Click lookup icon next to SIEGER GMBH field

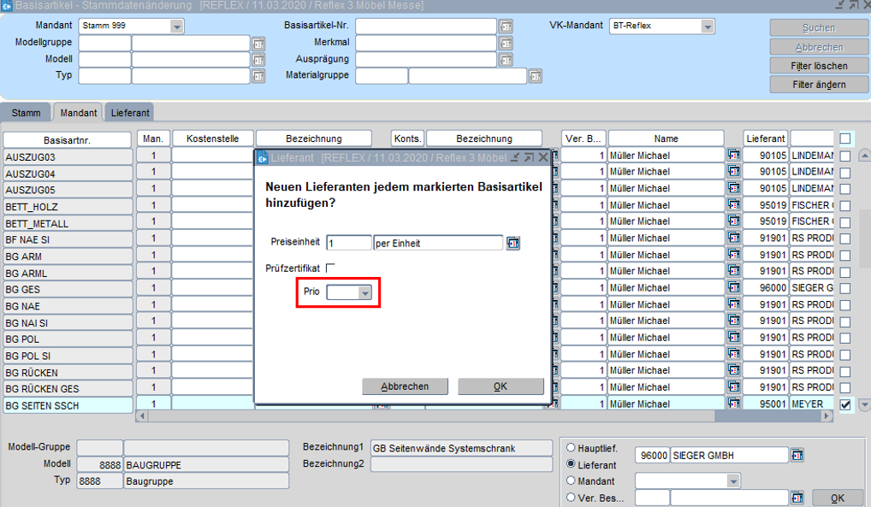click(797, 455)
